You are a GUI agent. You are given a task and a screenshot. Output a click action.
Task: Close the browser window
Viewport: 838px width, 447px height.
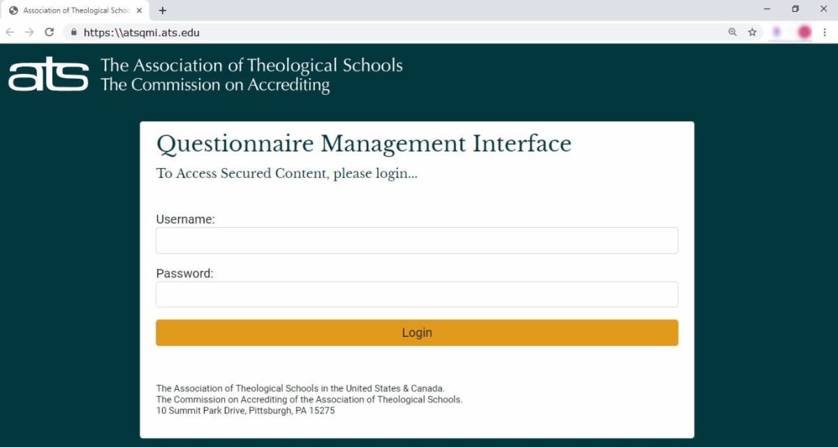pyautogui.click(x=823, y=9)
